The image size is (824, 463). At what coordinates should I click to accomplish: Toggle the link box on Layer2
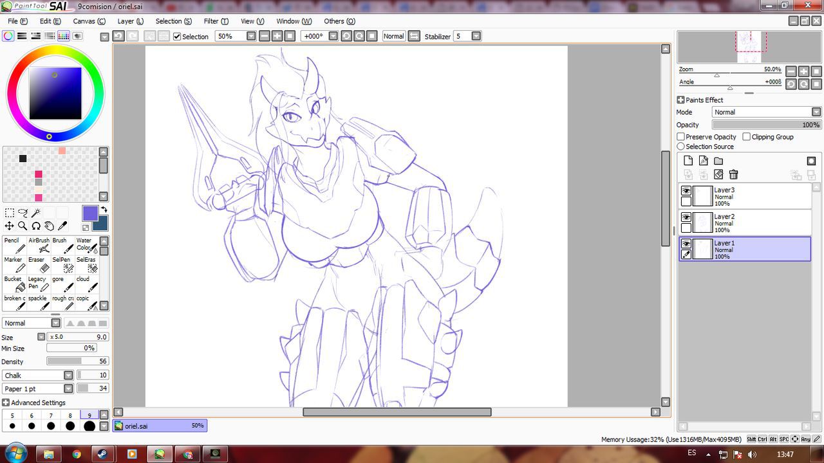[686, 228]
